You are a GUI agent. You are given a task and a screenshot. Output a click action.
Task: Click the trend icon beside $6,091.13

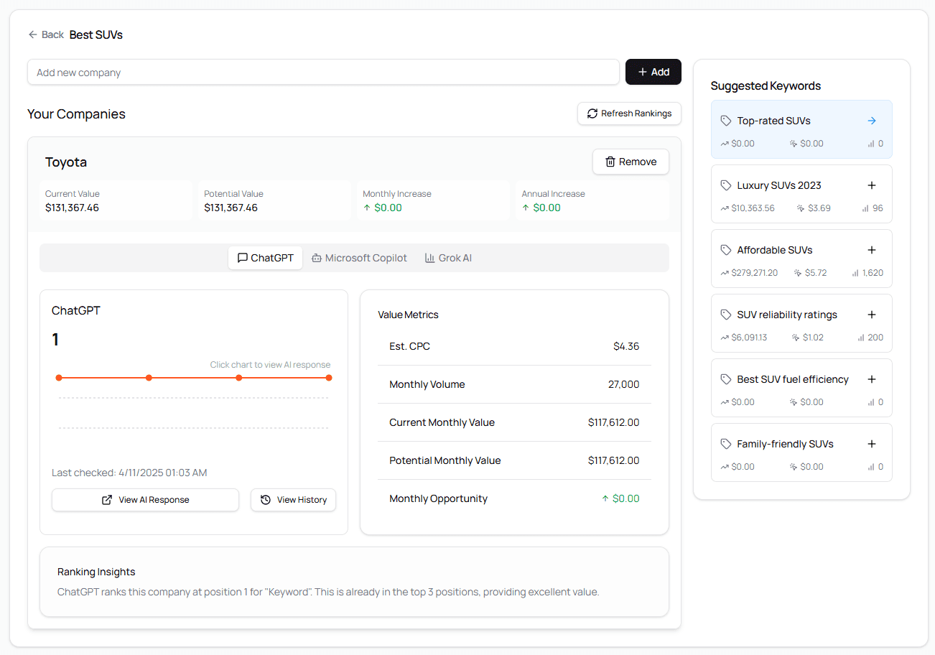point(725,338)
